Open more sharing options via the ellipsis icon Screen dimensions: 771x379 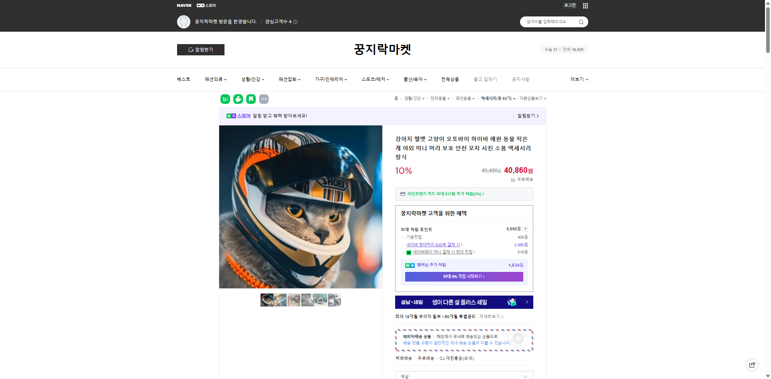click(263, 99)
